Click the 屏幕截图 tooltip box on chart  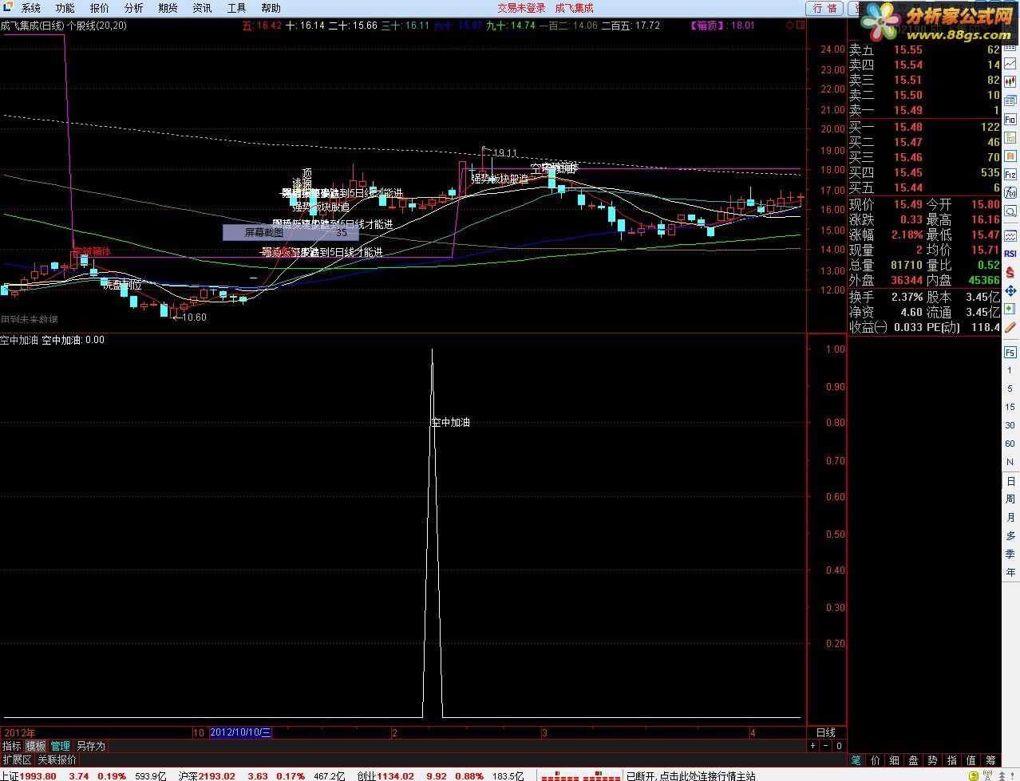coord(290,233)
